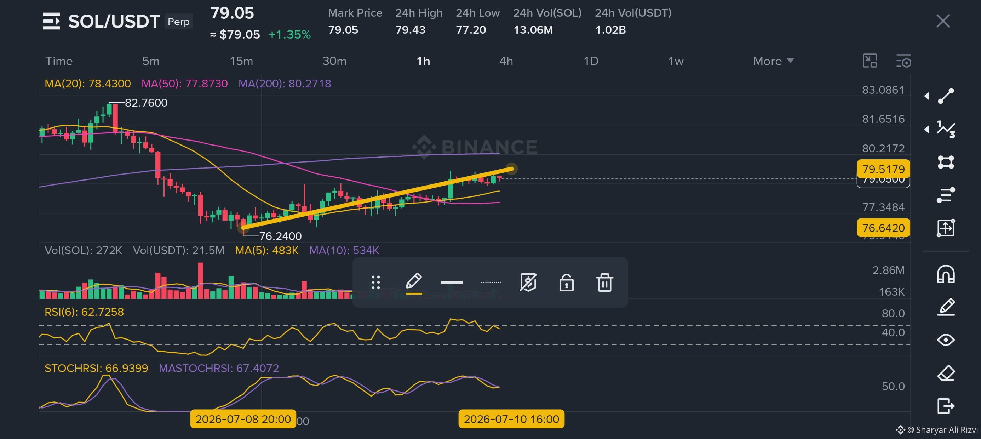The height and width of the screenshot is (439, 981).
Task: Toggle visibility of drawing on other intervals
Action: (528, 283)
